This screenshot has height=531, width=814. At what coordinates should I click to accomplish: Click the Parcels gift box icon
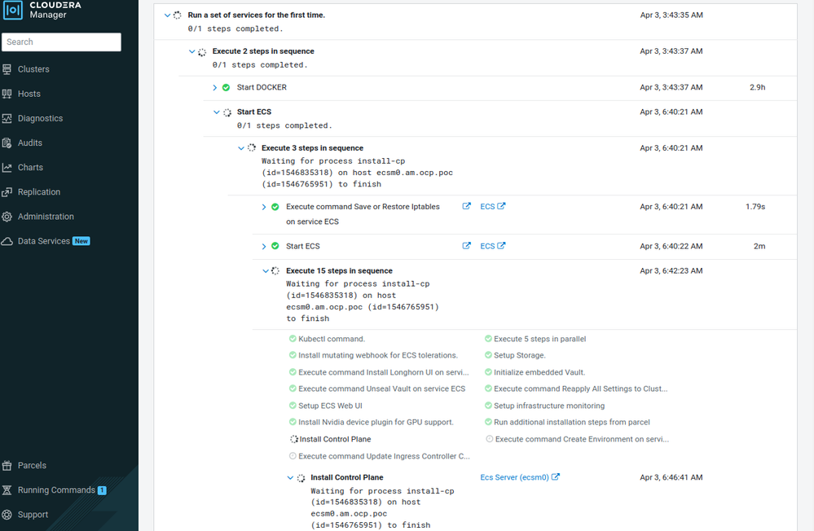pyautogui.click(x=7, y=466)
